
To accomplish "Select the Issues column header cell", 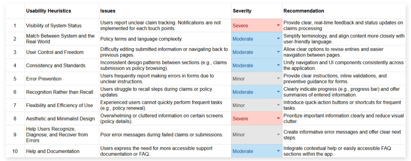I will pos(108,11).
